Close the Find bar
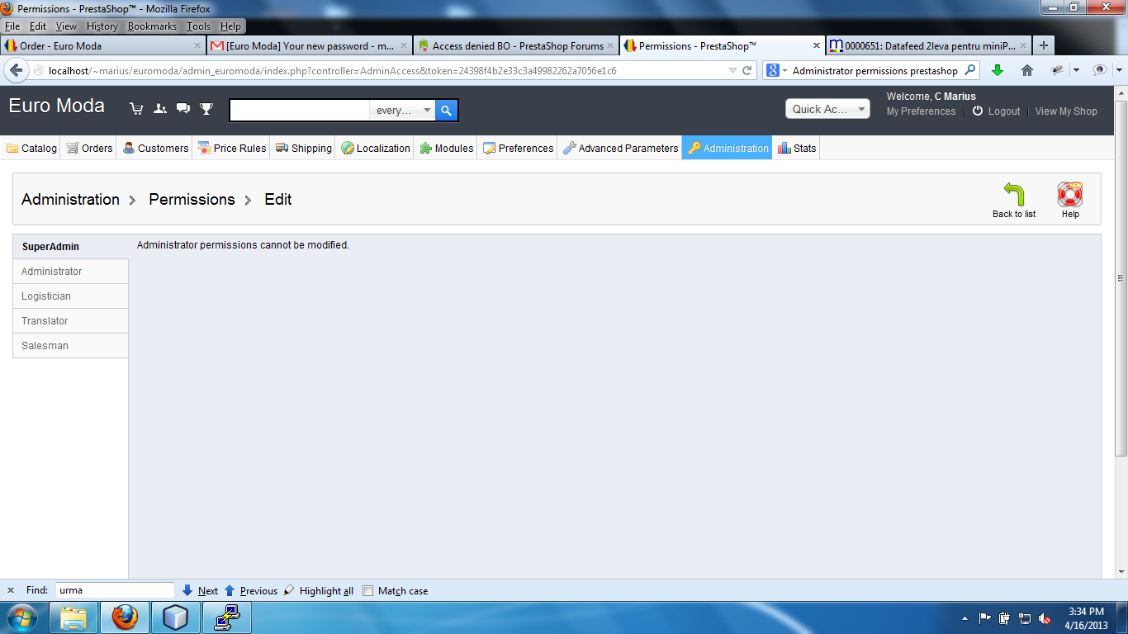Screen dimensions: 1128x634 pyautogui.click(x=11, y=590)
